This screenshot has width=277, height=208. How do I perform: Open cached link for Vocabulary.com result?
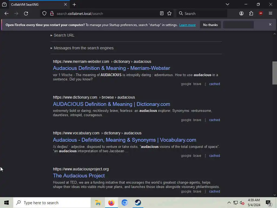click(215, 156)
